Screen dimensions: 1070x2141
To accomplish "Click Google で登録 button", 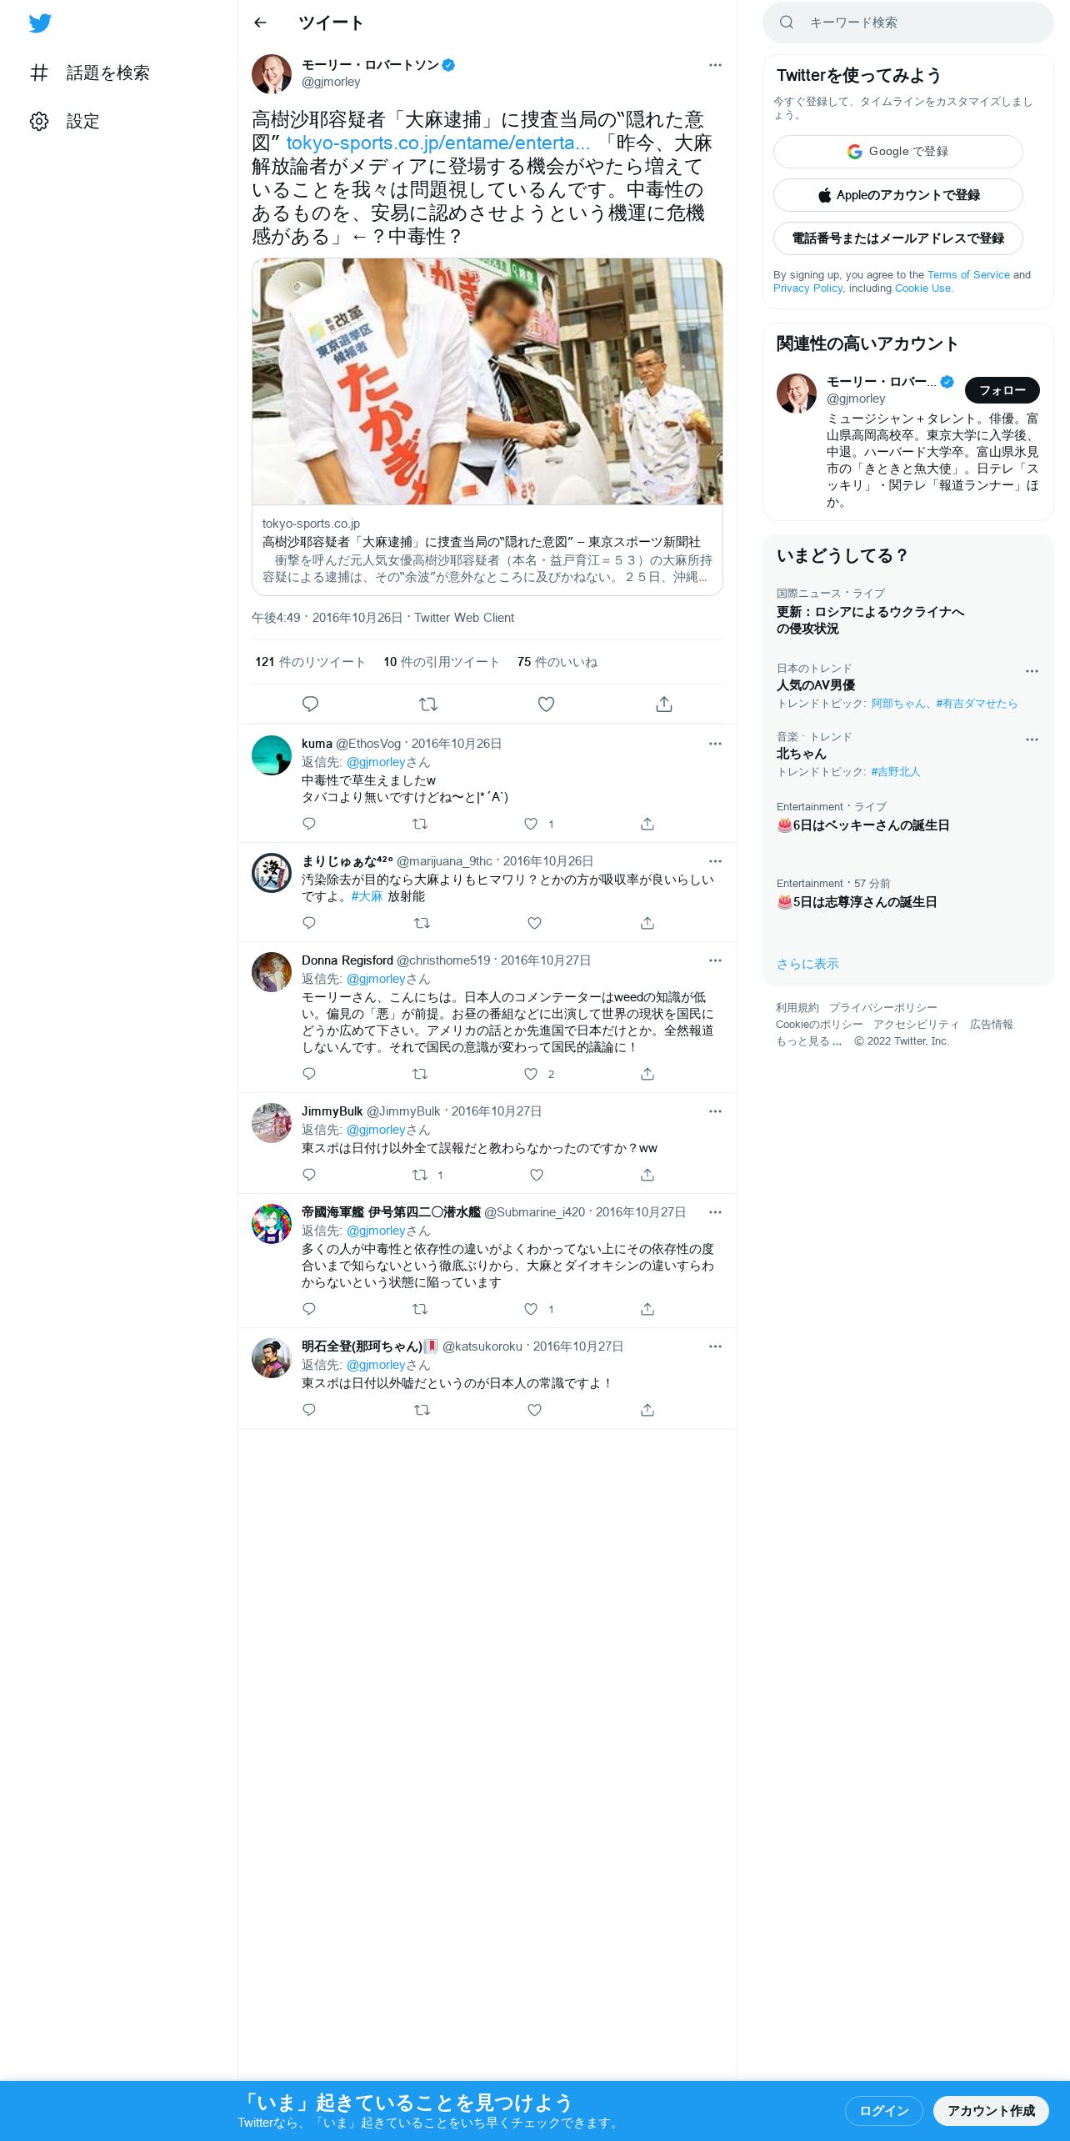I will coord(898,152).
